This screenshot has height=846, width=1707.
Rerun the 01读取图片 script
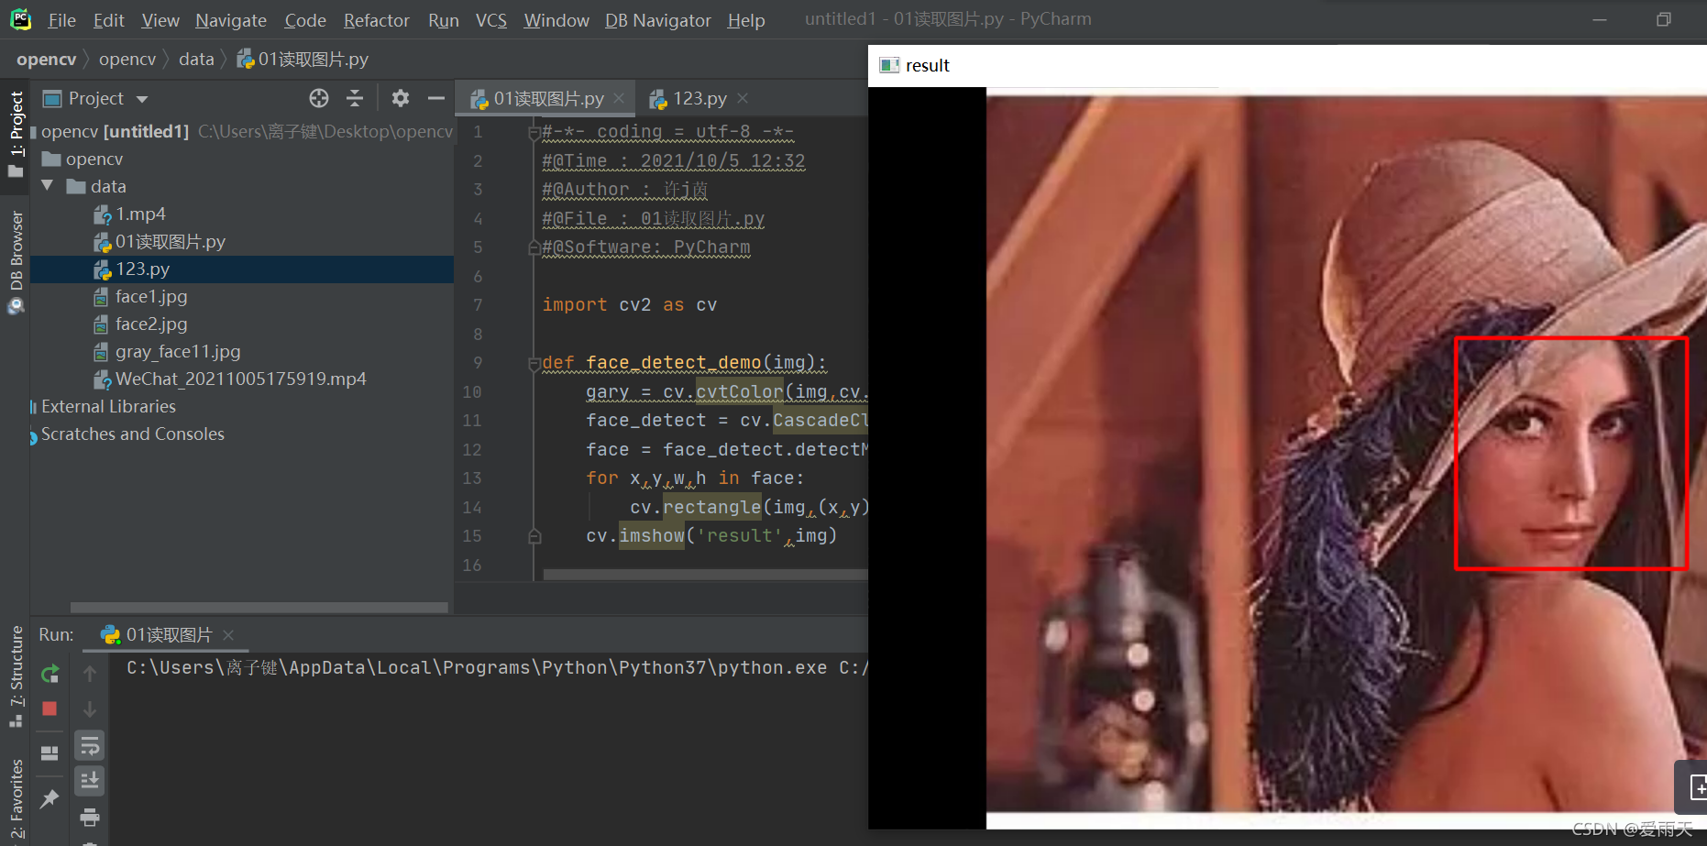[50, 674]
